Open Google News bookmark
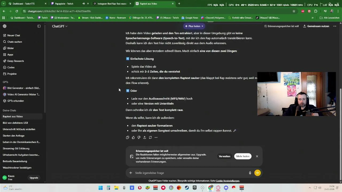Viewport: 342px width, 192px height. [190, 18]
